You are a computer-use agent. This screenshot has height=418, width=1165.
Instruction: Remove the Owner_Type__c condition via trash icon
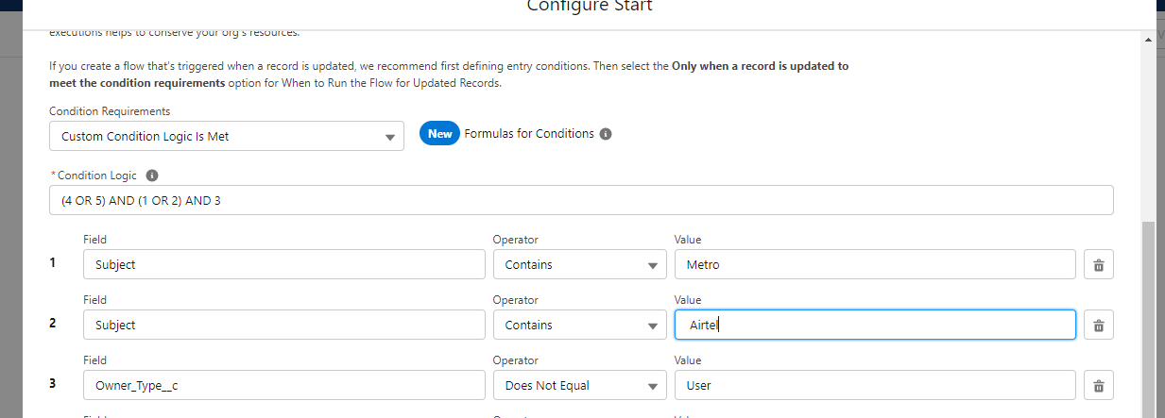tap(1098, 386)
